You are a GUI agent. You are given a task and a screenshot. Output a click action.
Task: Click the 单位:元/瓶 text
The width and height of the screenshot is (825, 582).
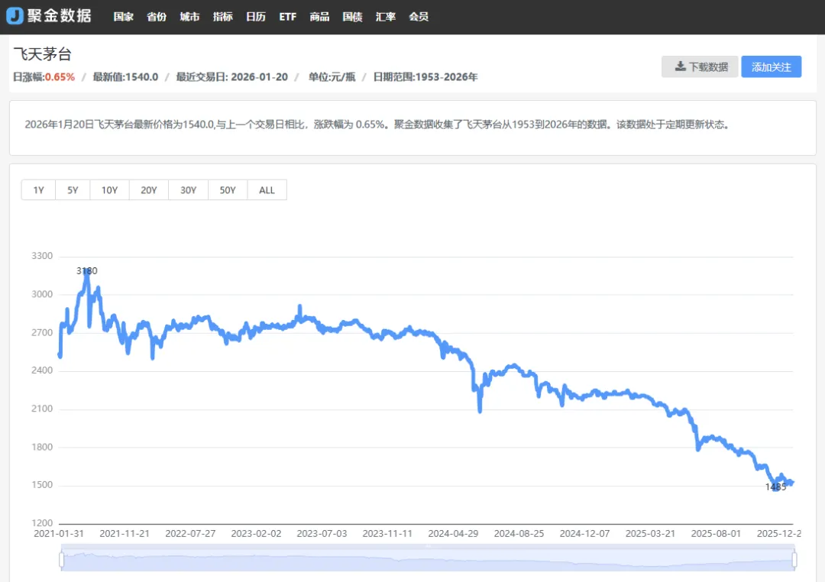[332, 77]
